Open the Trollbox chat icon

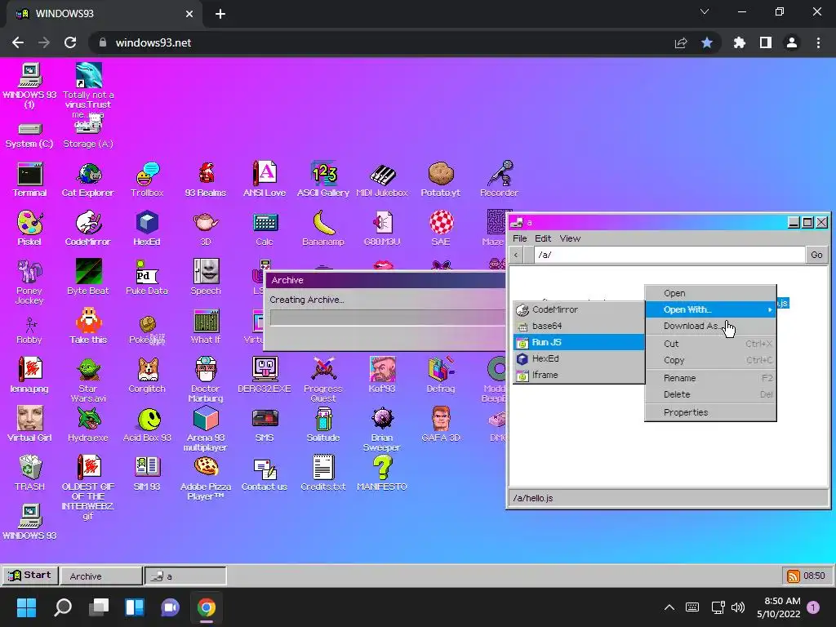pyautogui.click(x=147, y=180)
